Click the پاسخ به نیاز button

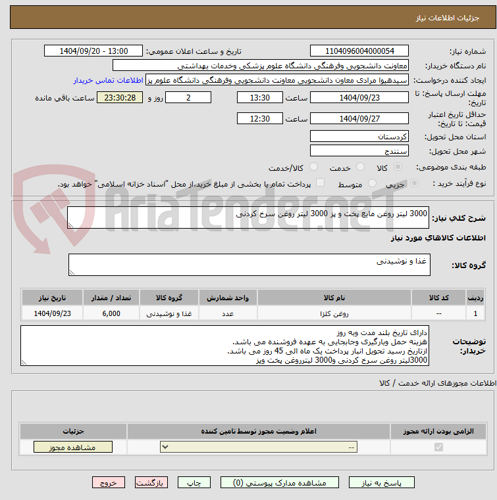coord(382,482)
